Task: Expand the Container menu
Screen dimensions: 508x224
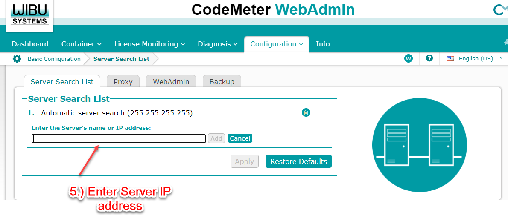Action: pos(81,44)
